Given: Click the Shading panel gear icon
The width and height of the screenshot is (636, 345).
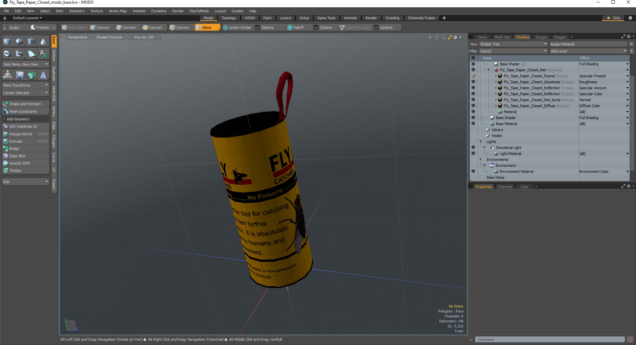Looking at the screenshot, I should (x=628, y=37).
